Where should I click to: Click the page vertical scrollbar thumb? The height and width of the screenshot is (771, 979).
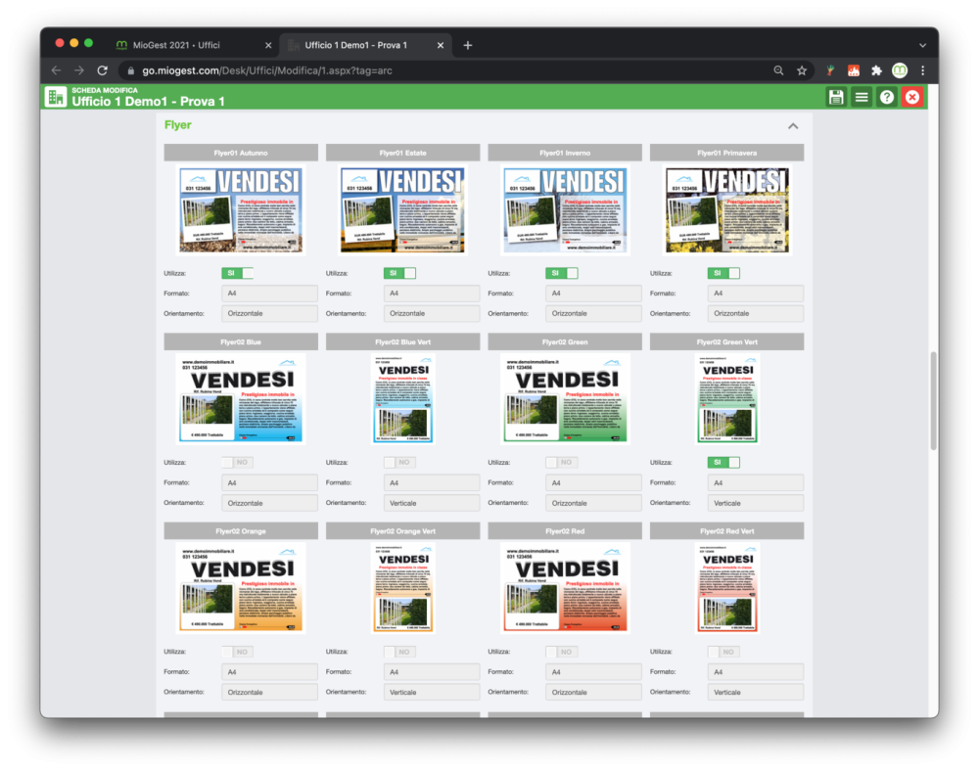933,400
